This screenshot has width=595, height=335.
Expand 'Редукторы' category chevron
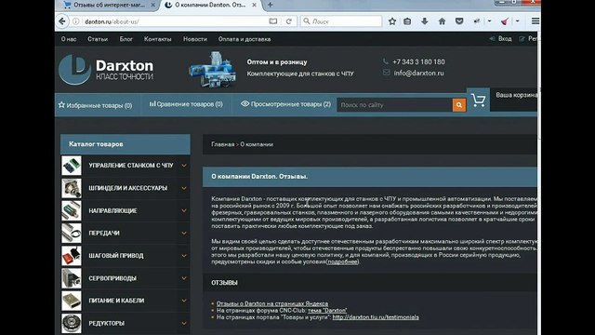click(x=184, y=323)
